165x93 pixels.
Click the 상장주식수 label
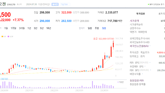135,28
